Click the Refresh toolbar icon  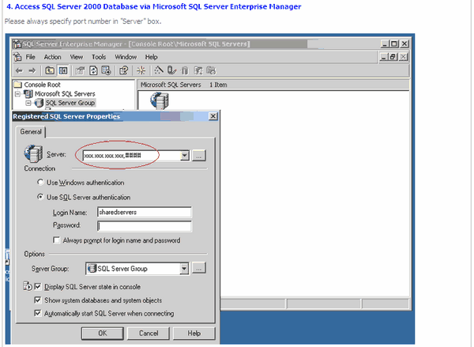(93, 70)
